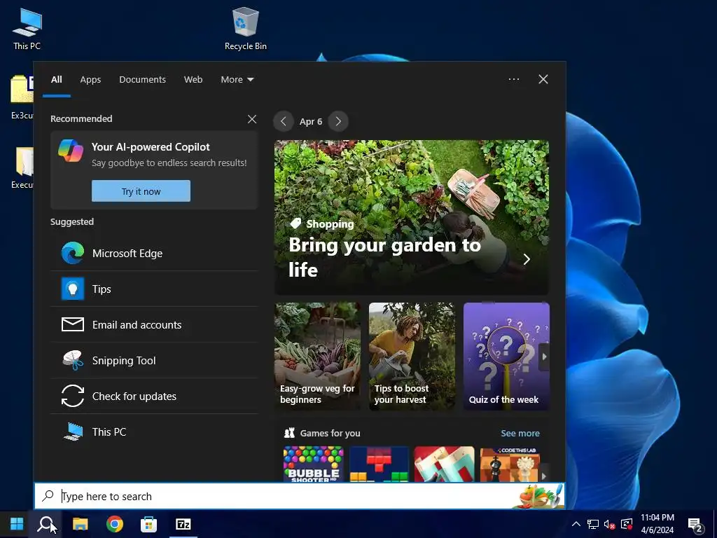Image resolution: width=717 pixels, height=538 pixels.
Task: Launch Google Chrome from the taskbar
Action: pyautogui.click(x=115, y=524)
